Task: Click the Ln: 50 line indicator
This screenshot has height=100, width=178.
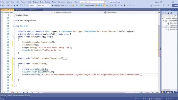Action: point(140,92)
